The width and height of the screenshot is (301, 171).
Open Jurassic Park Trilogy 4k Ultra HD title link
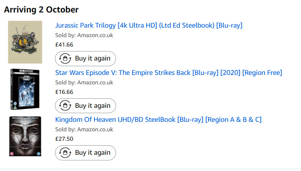click(x=149, y=25)
